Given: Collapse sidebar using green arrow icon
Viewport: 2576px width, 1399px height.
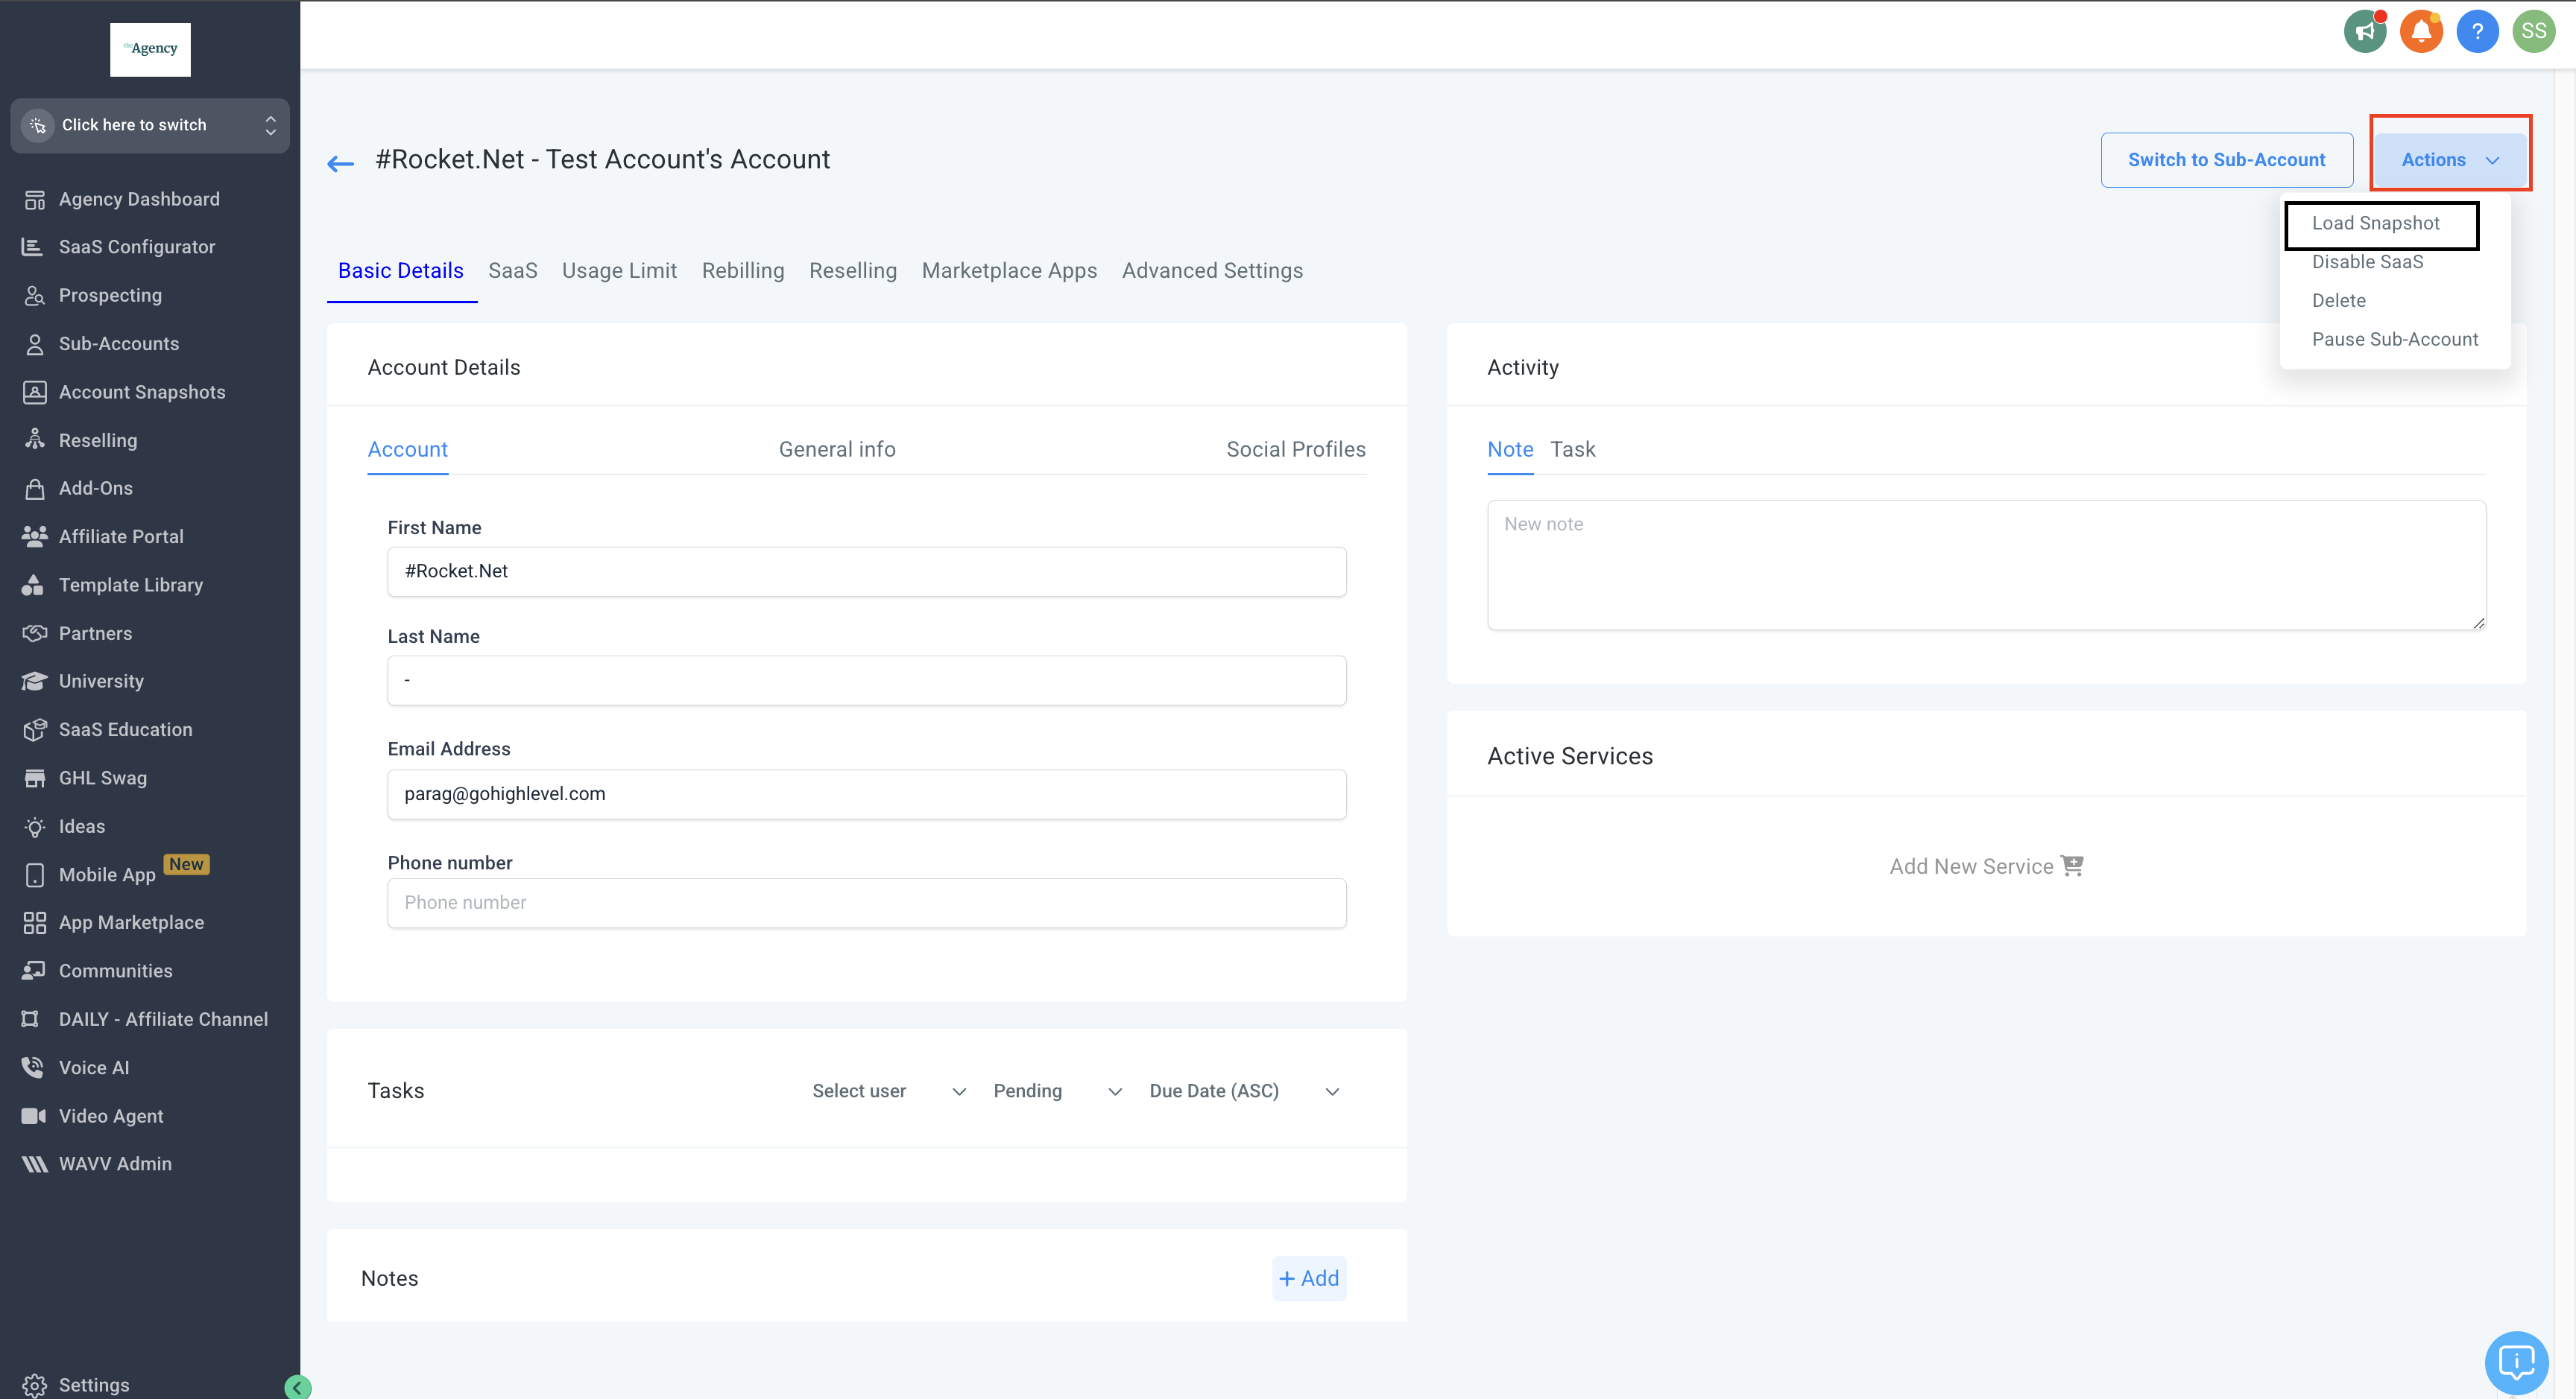Looking at the screenshot, I should (x=297, y=1386).
